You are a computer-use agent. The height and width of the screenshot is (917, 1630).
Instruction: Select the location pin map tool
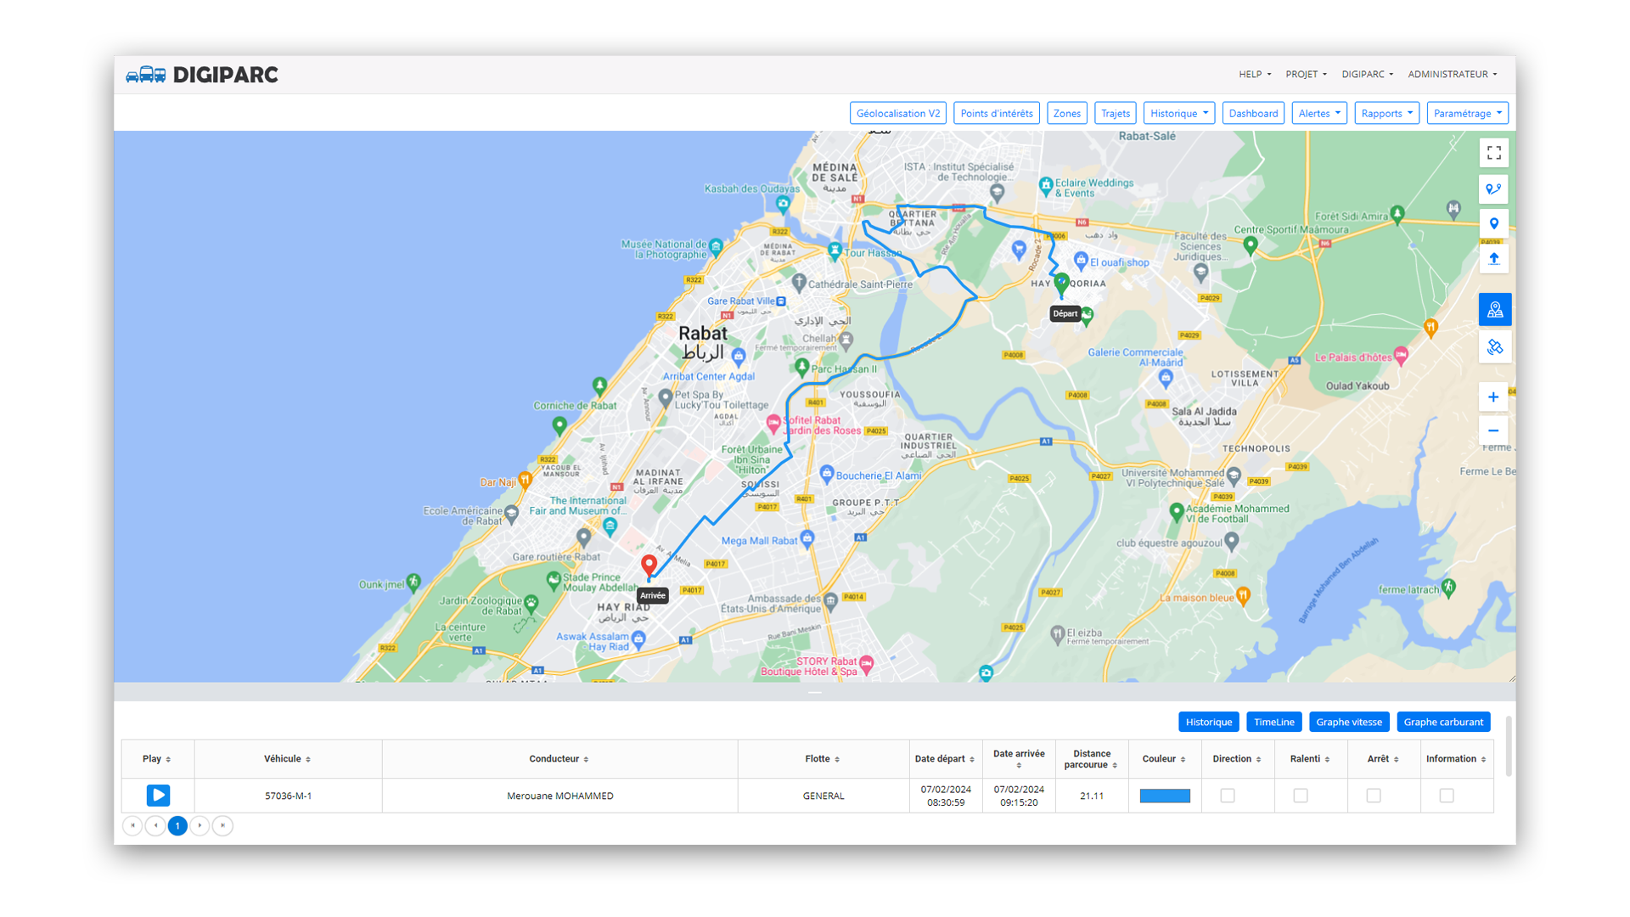tap(1494, 224)
